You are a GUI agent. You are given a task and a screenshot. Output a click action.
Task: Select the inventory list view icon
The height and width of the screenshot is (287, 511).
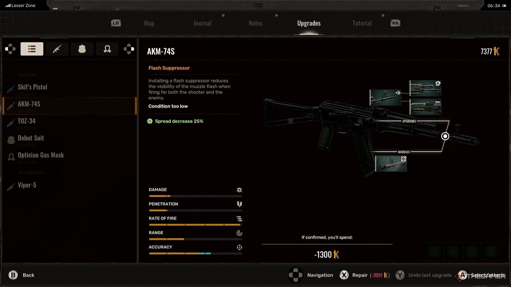(32, 49)
